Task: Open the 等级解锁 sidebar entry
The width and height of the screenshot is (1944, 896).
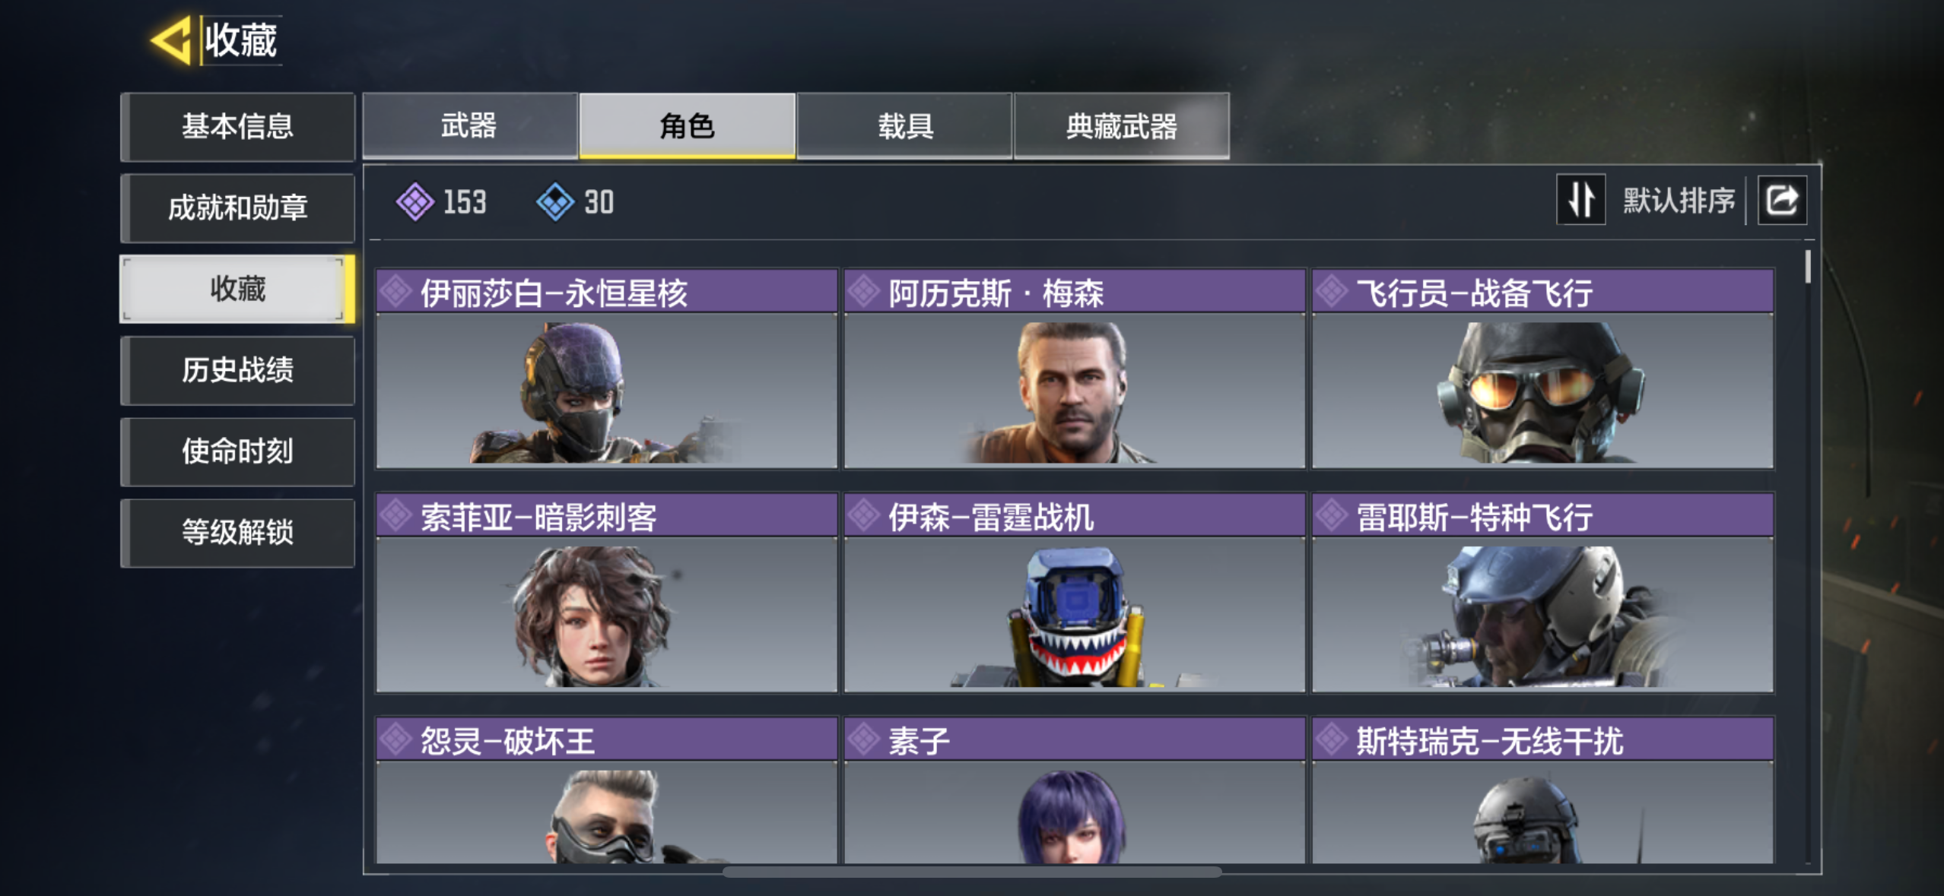Action: click(237, 533)
